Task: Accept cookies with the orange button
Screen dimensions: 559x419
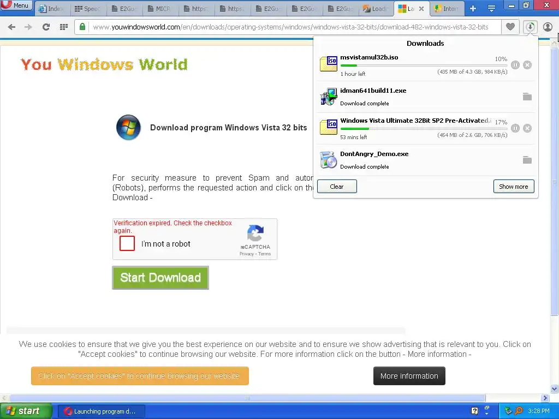Action: point(140,376)
